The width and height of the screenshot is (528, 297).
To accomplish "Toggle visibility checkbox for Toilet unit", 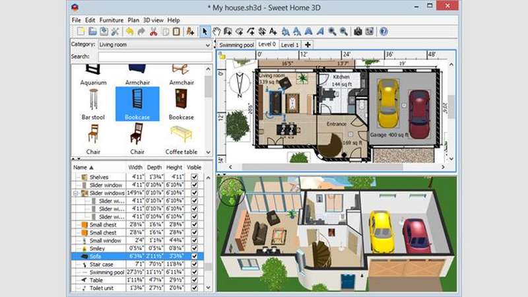I will [194, 288].
